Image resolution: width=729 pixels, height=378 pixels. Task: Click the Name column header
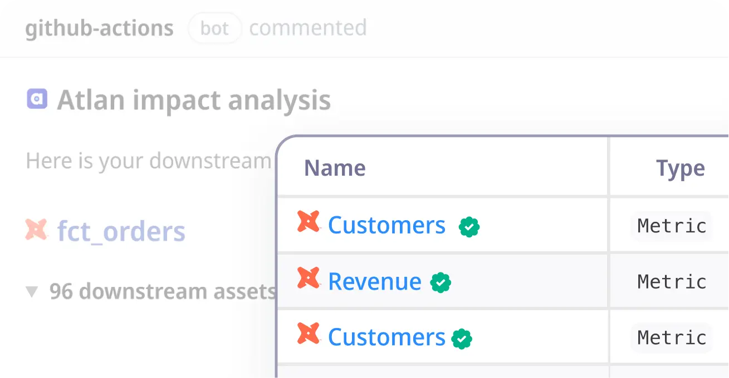[x=335, y=168]
